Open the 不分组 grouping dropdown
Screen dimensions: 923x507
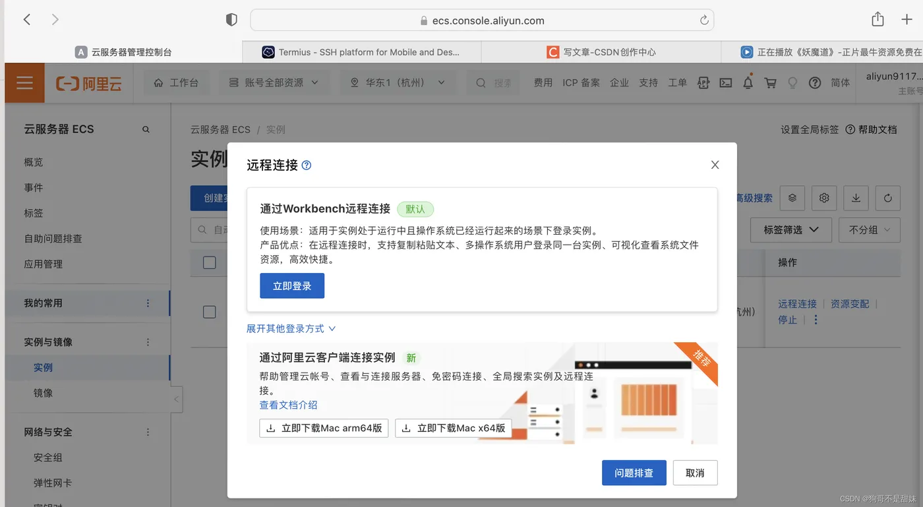tap(870, 230)
